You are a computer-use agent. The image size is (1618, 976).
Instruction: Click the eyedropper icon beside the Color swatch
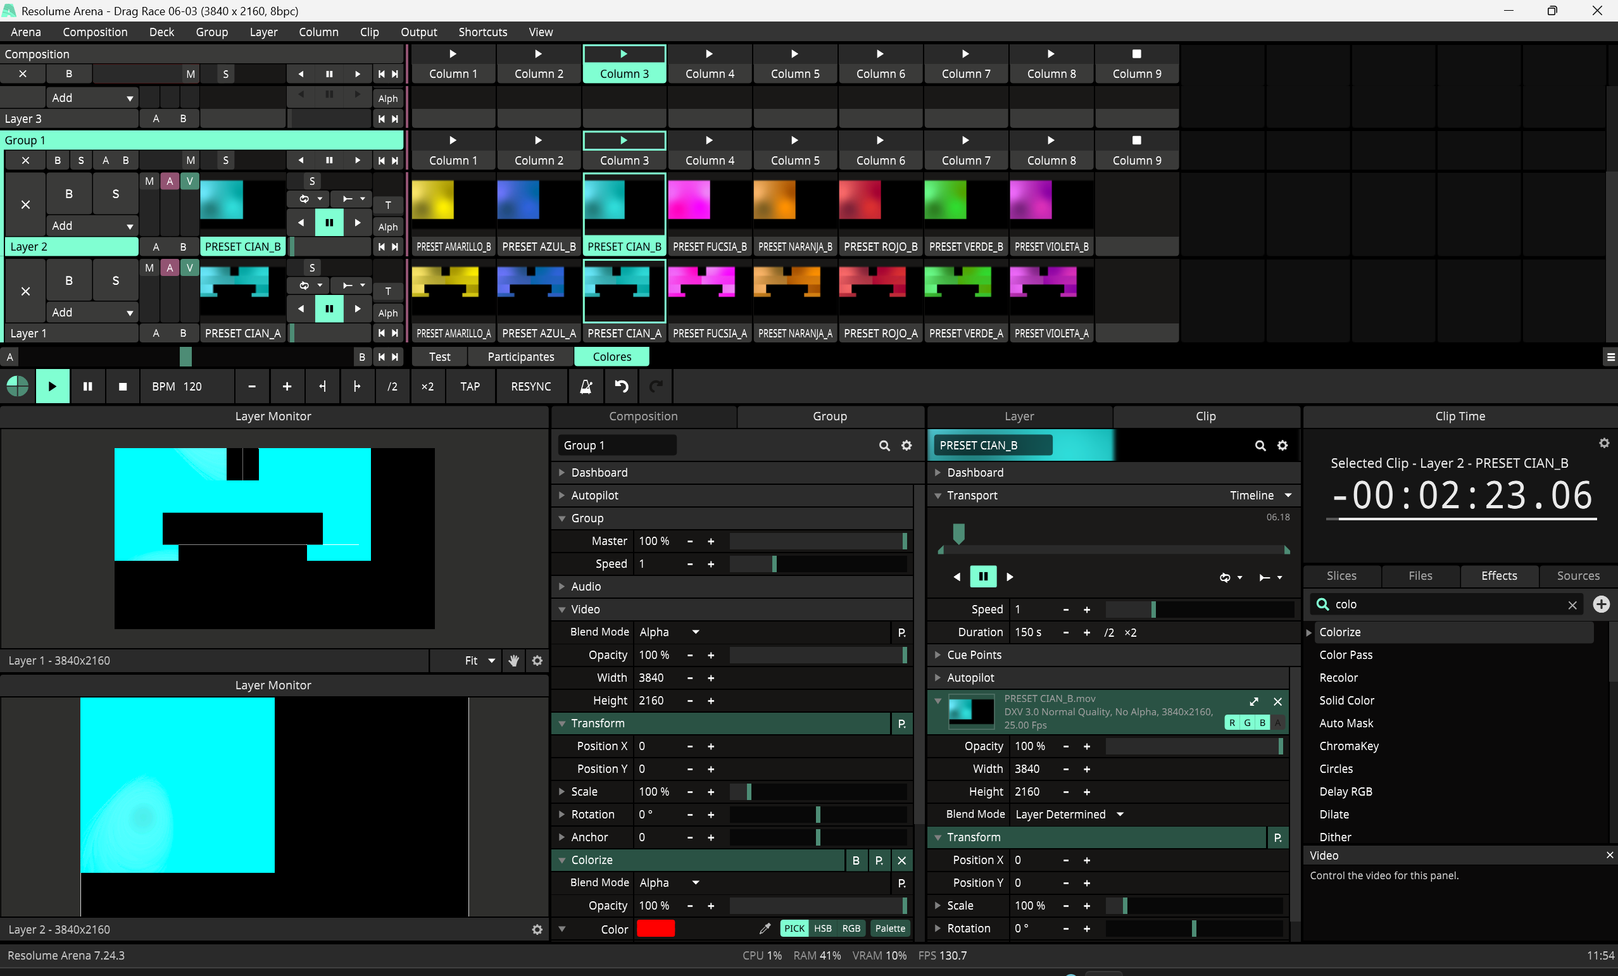[764, 928]
